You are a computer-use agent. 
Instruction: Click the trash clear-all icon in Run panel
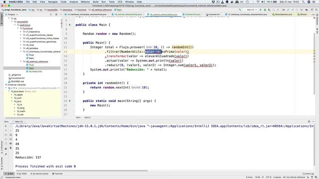tap(10, 148)
